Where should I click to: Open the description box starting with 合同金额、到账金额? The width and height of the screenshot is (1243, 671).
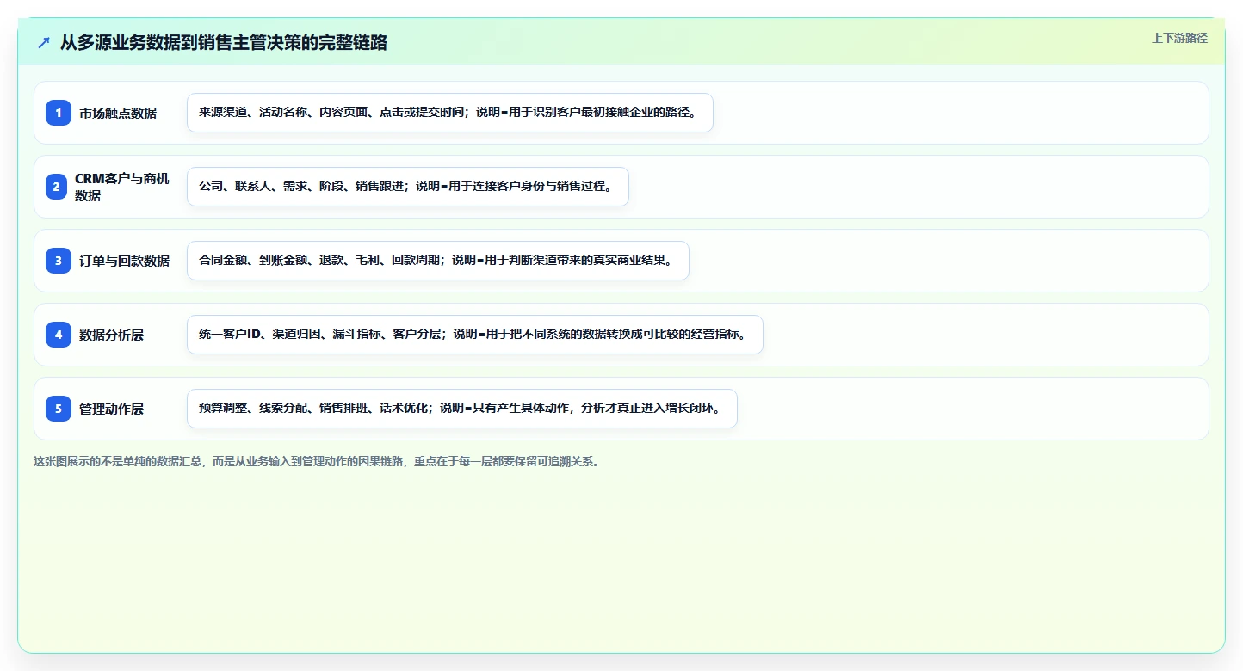click(438, 261)
